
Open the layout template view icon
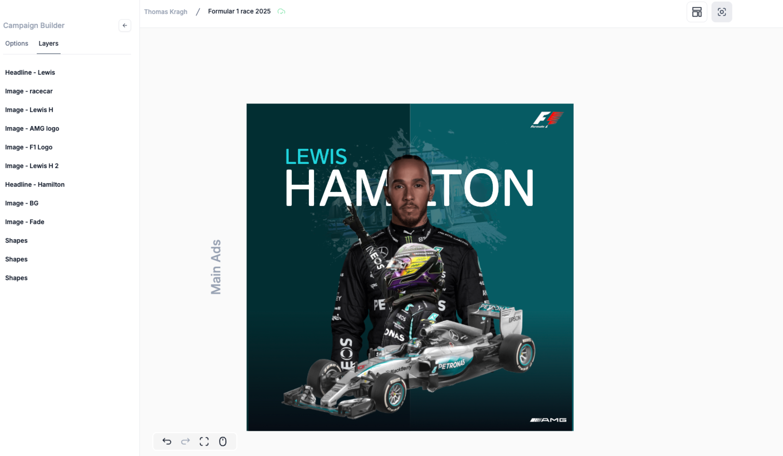(697, 12)
